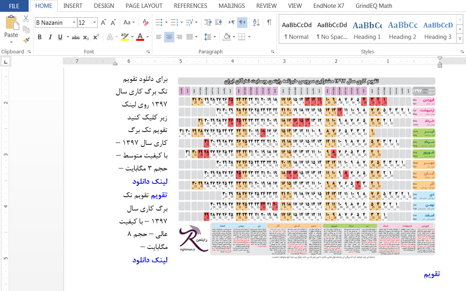Toggle Italic formatting

click(50, 37)
